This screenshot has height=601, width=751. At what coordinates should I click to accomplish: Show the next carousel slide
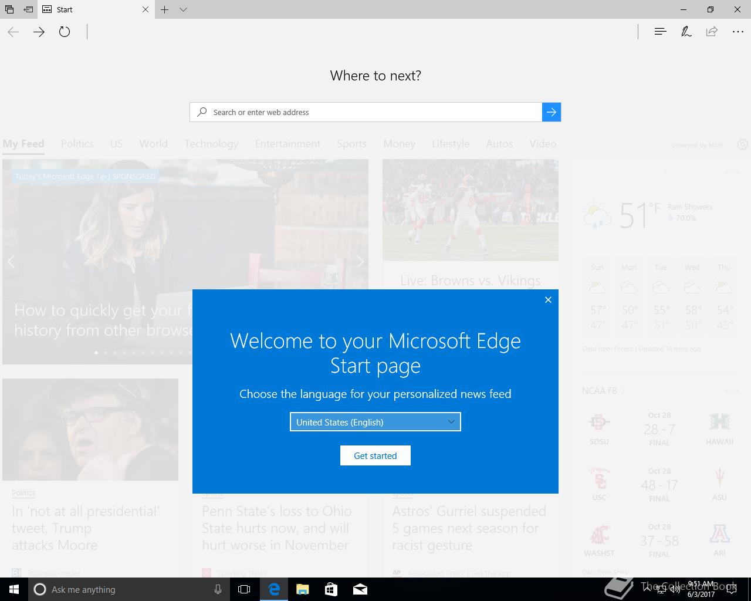(x=360, y=262)
